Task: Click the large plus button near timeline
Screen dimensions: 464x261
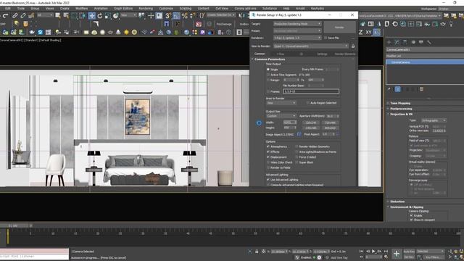Action: (x=397, y=254)
